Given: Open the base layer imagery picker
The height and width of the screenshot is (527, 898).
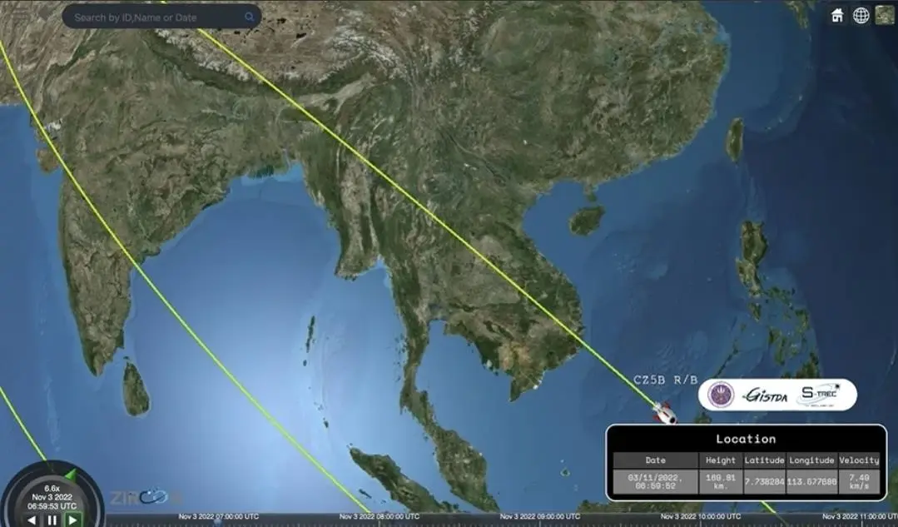Looking at the screenshot, I should pos(884,16).
